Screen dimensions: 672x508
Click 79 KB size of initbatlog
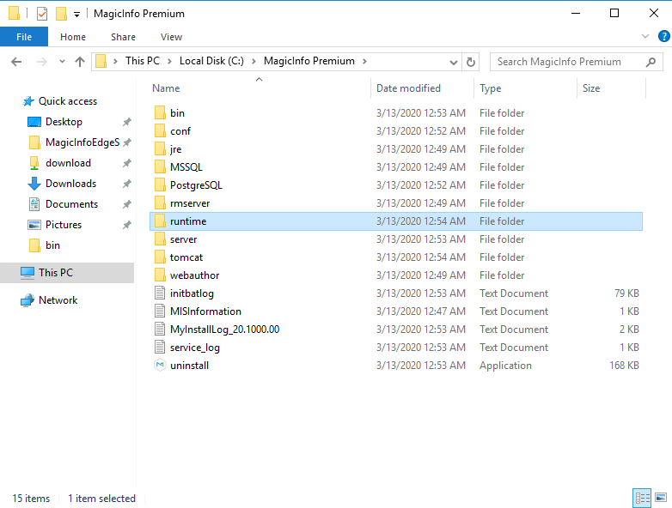(x=626, y=293)
